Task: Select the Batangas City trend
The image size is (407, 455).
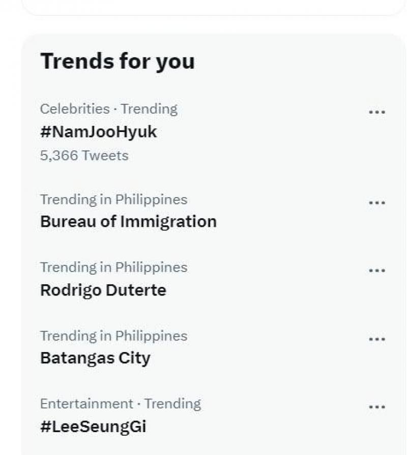Action: coord(95,358)
